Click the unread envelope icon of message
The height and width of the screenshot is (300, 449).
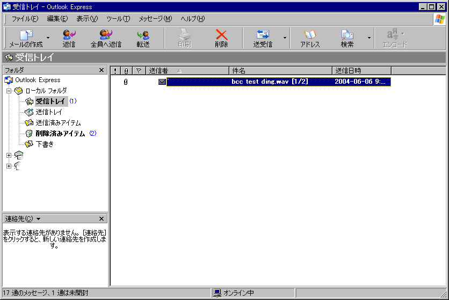pos(162,82)
